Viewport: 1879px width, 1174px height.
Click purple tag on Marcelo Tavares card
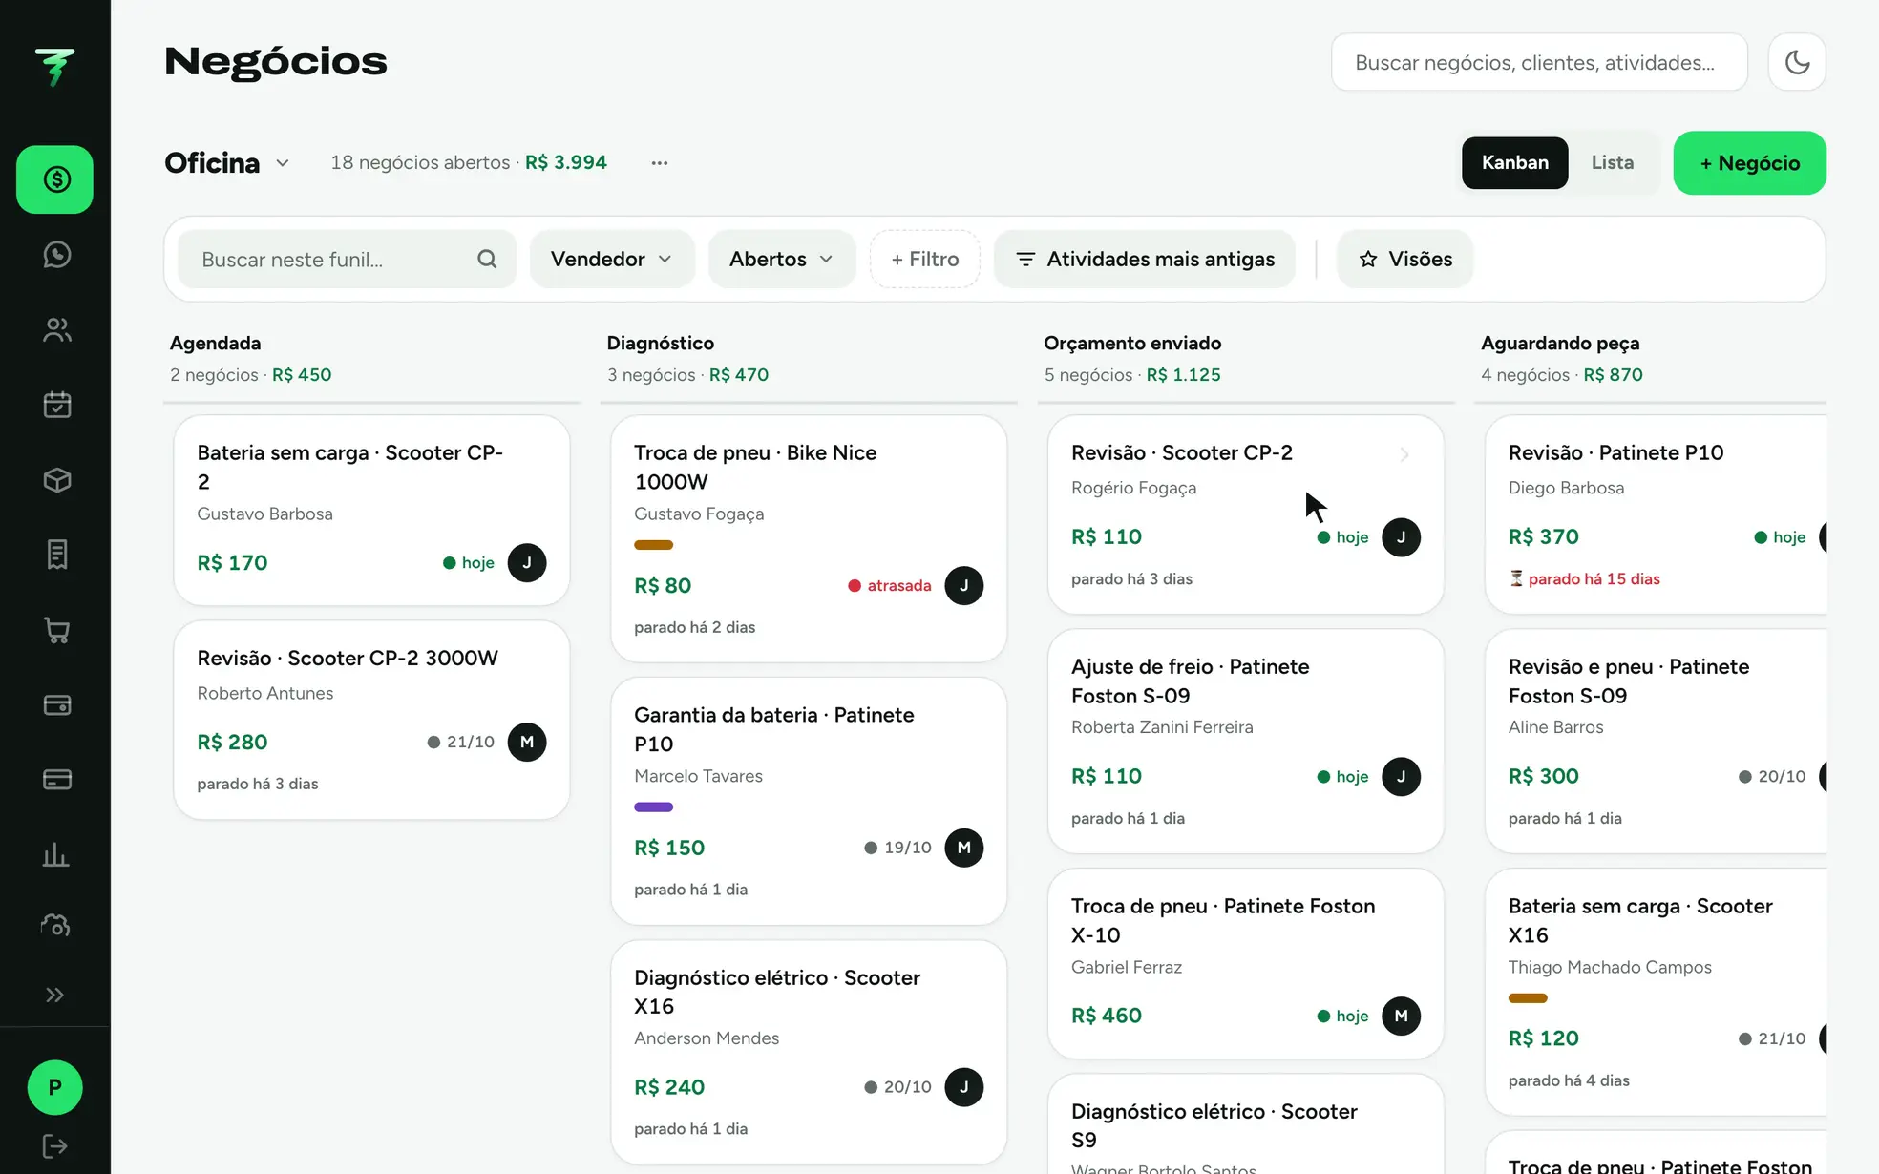coord(654,807)
